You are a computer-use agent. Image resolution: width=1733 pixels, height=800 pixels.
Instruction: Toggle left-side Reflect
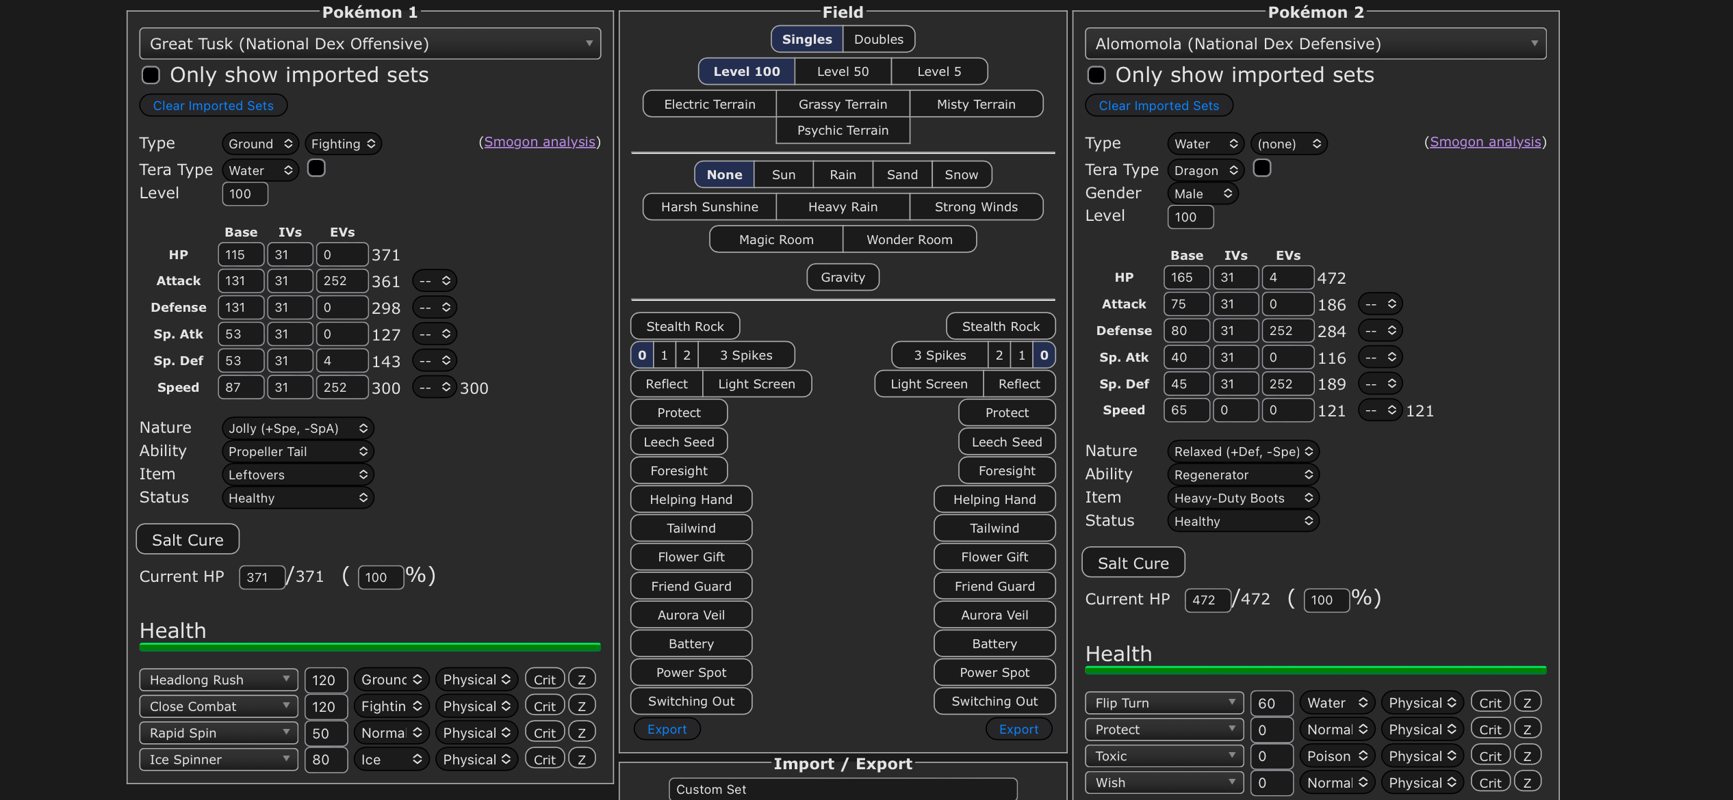click(667, 384)
